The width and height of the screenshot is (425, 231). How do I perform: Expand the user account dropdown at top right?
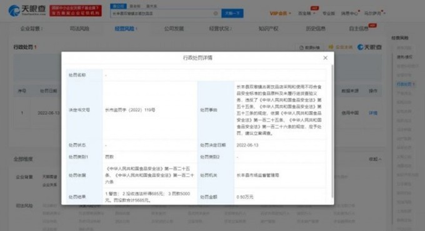point(374,13)
